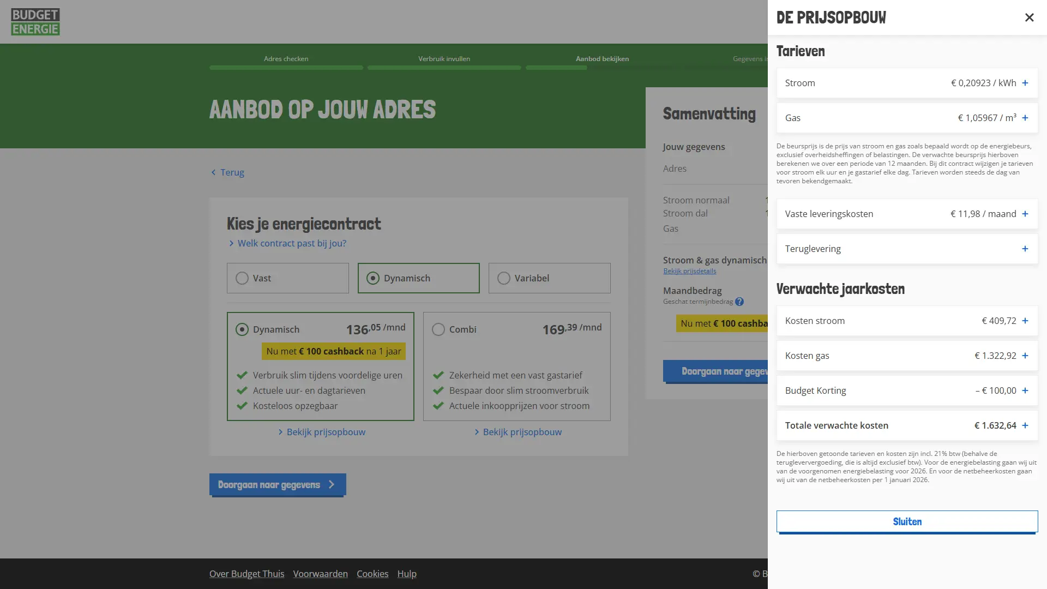Click the '€ 0,20923 / kWh' stroom rate
The height and width of the screenshot is (589, 1047).
[984, 83]
